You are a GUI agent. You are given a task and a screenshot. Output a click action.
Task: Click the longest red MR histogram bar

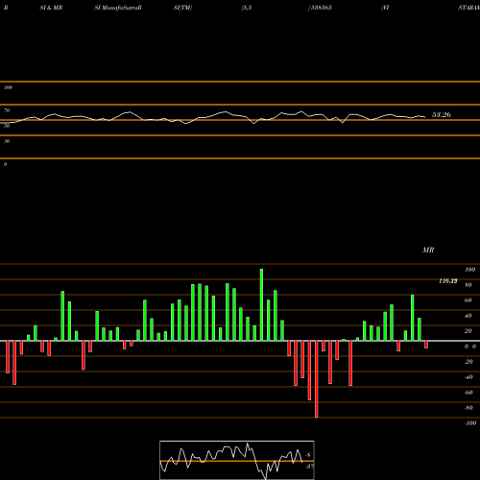[317, 379]
